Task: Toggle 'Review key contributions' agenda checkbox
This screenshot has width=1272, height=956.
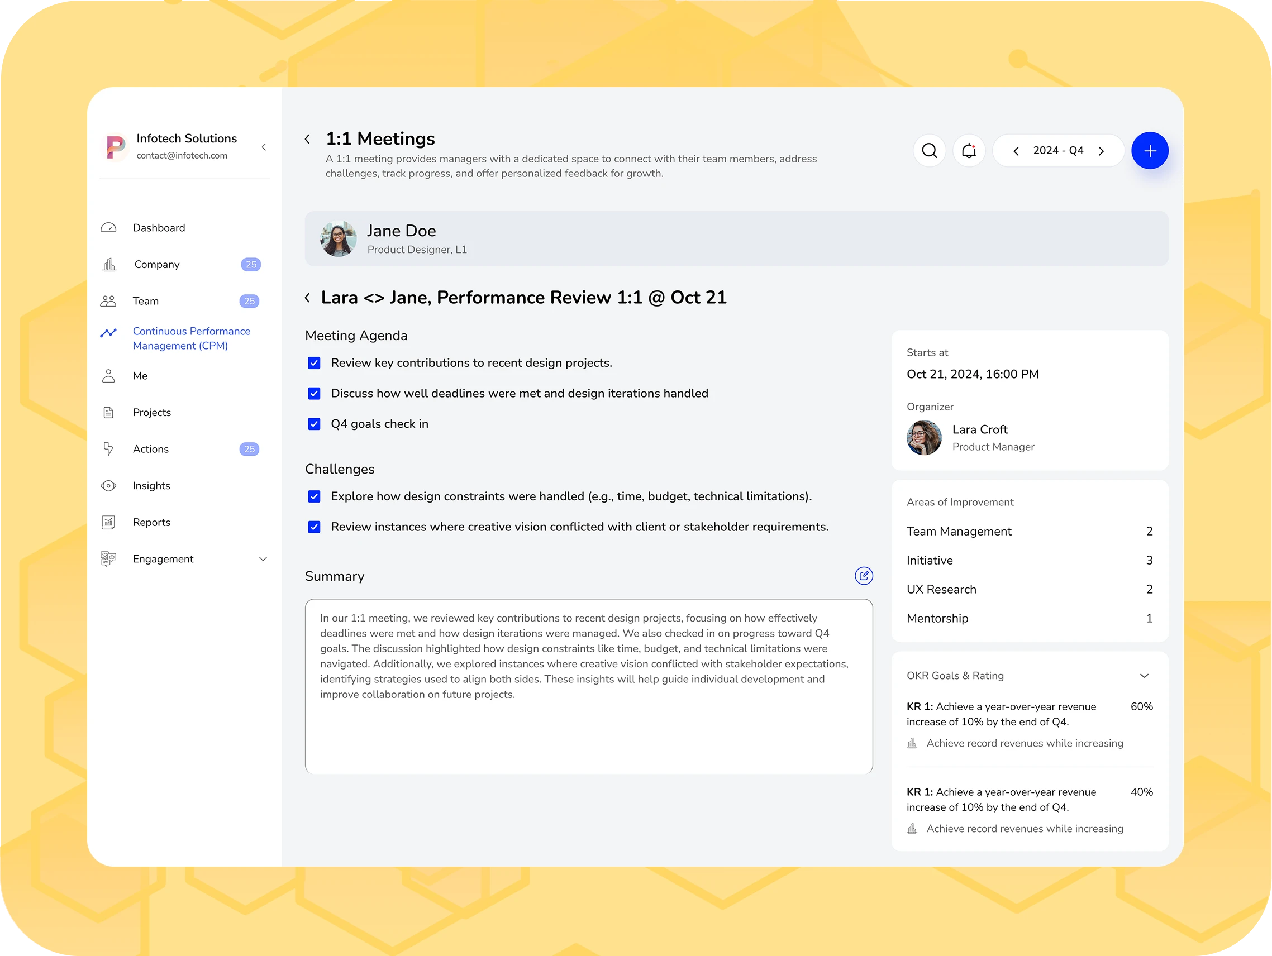Action: point(314,363)
